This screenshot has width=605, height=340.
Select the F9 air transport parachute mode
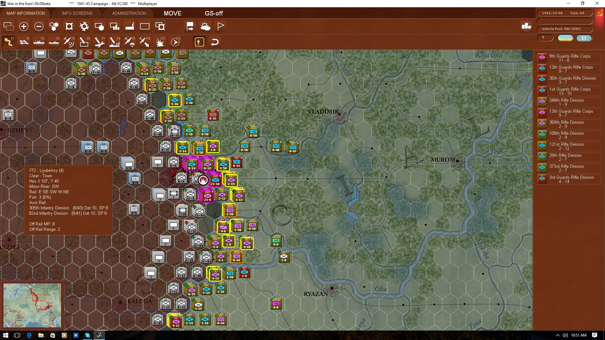130,42
